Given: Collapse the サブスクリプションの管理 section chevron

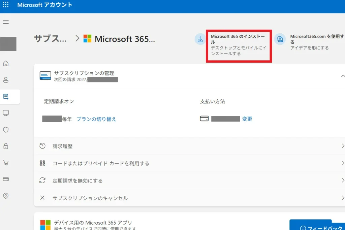Looking at the screenshot, I should [343, 76].
